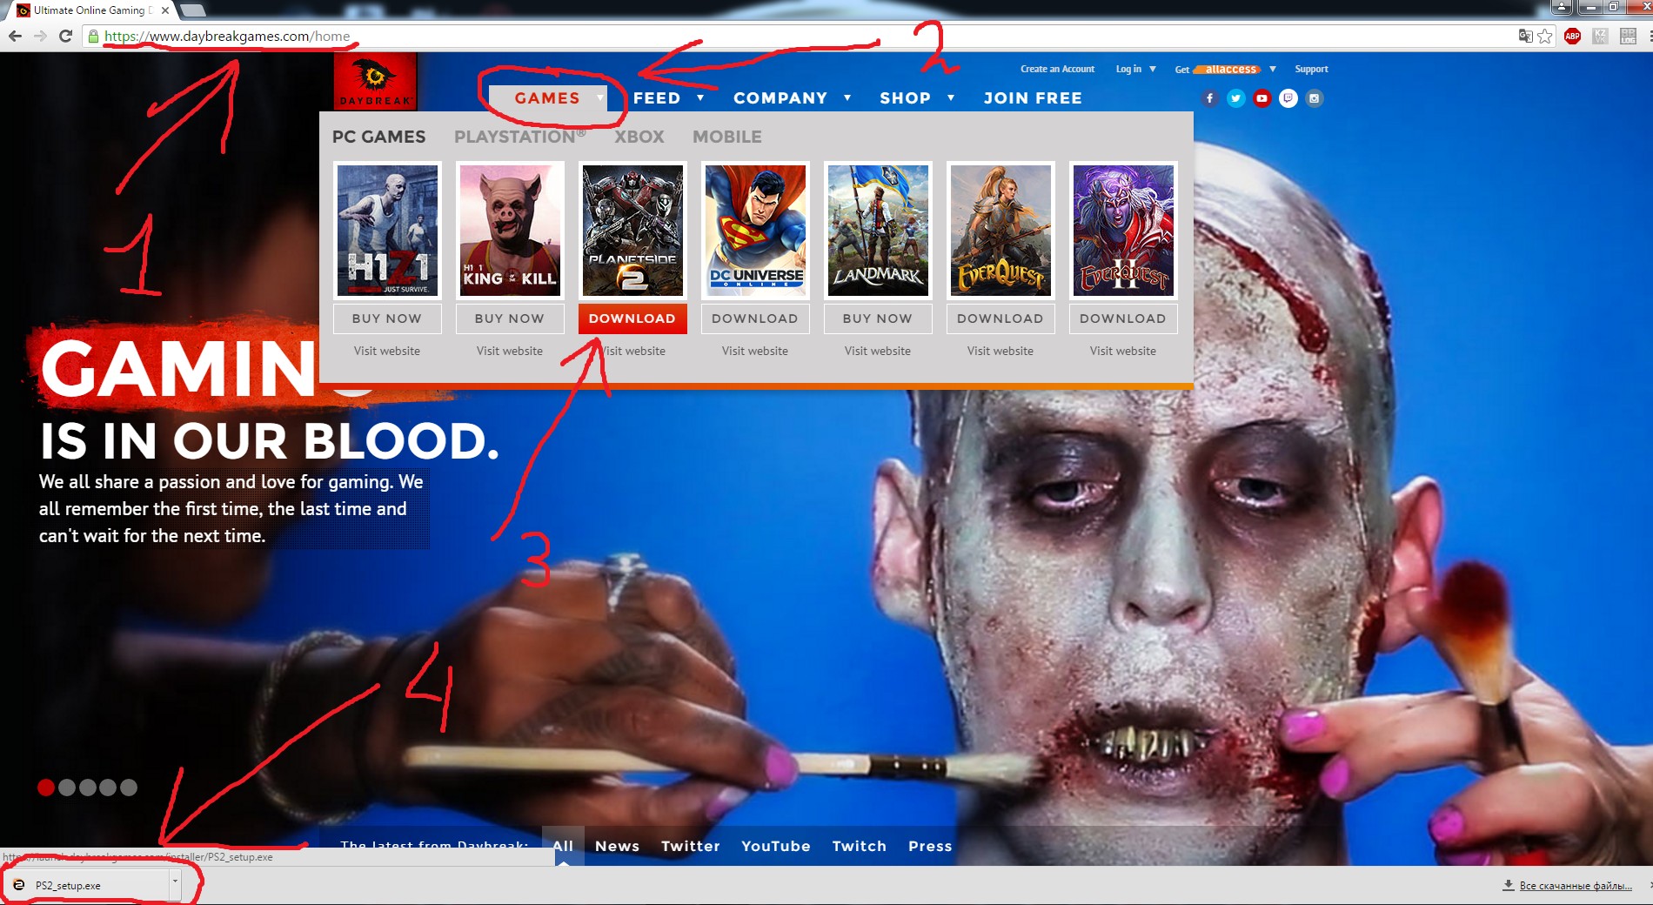Open the FEED menu
Screen dimensions: 1653x905
click(x=657, y=98)
